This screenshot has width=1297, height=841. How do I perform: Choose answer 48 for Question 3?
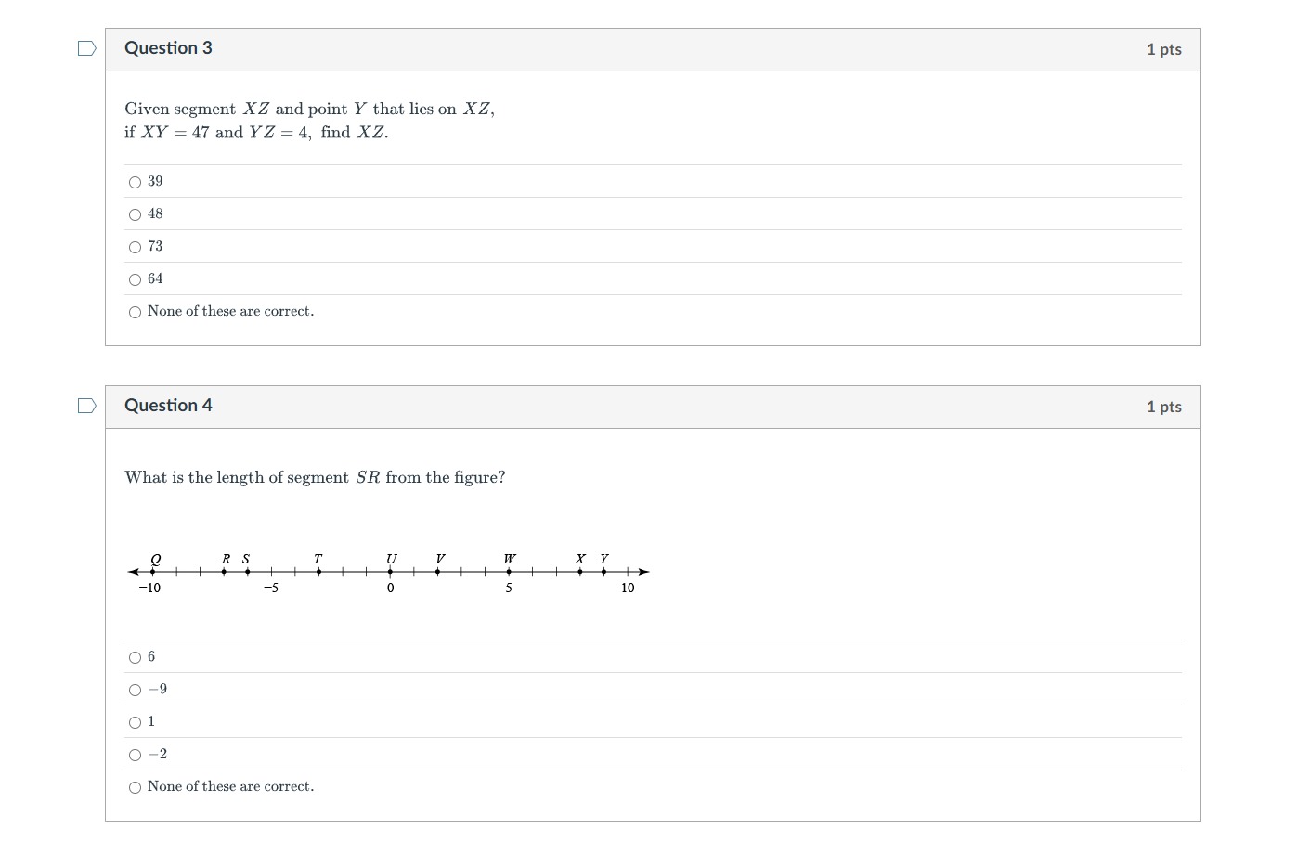(x=136, y=214)
